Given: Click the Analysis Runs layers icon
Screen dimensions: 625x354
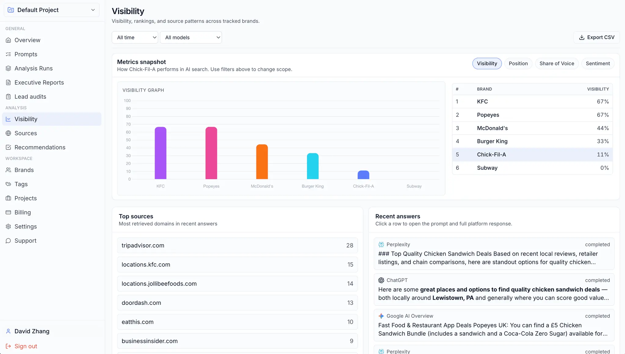Looking at the screenshot, I should tap(8, 68).
